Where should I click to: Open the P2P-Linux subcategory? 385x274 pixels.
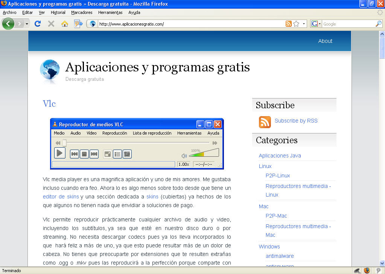[278, 176]
